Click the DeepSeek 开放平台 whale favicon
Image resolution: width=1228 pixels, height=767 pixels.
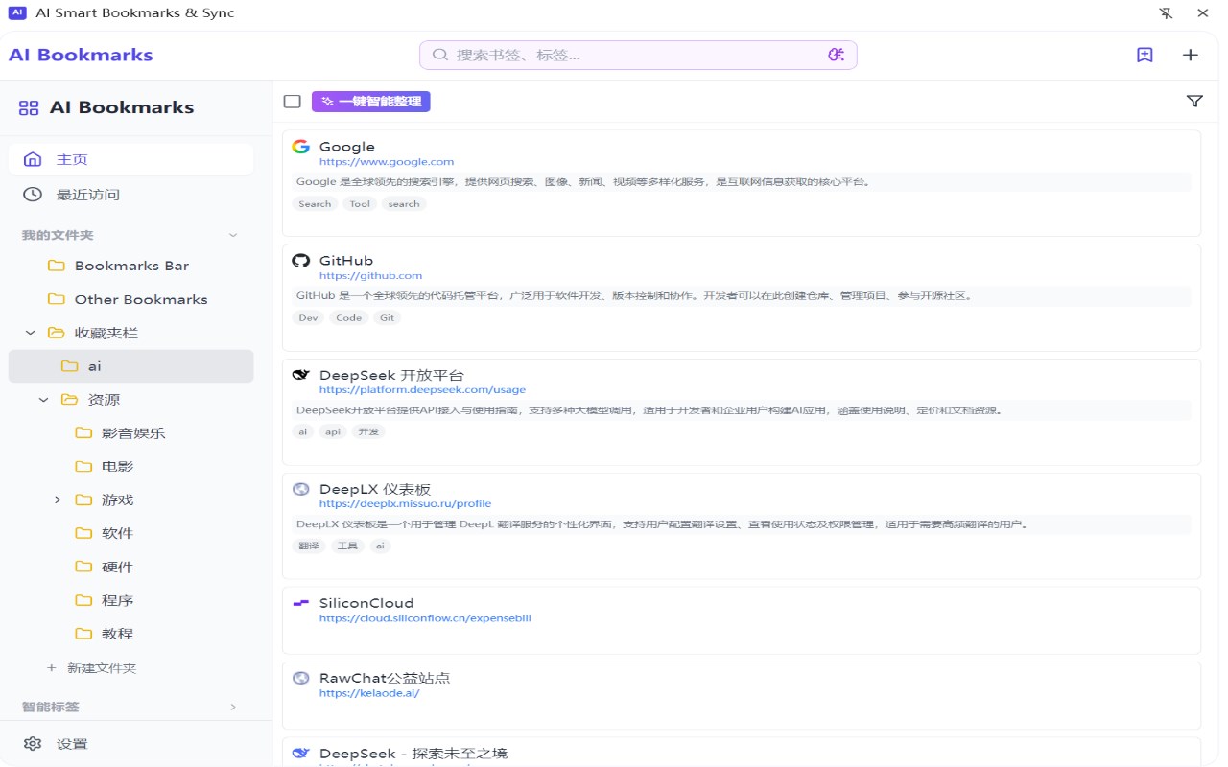(x=301, y=375)
